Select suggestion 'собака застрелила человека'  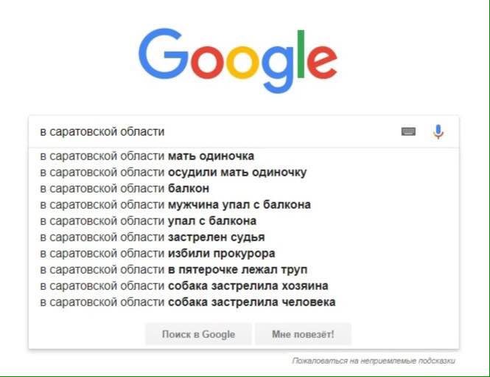tap(244, 302)
